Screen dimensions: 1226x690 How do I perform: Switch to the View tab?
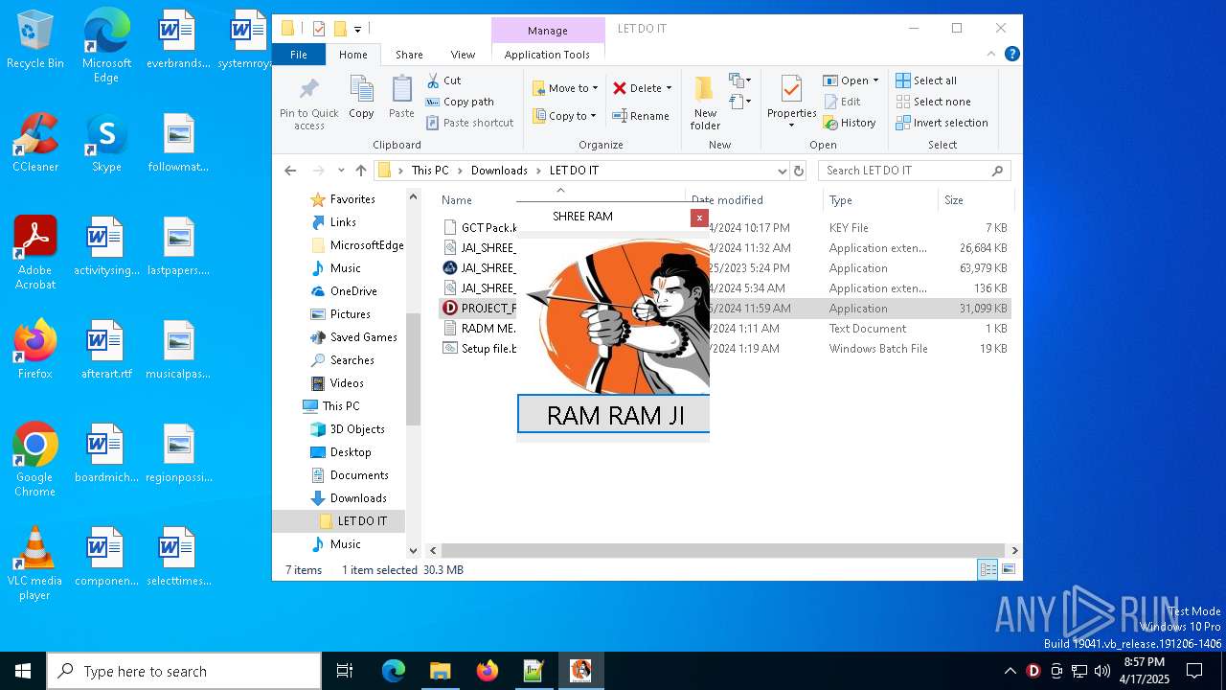[x=463, y=55]
